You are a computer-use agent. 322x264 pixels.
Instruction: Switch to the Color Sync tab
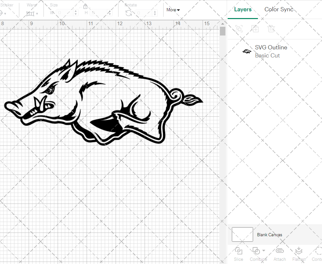tap(279, 9)
